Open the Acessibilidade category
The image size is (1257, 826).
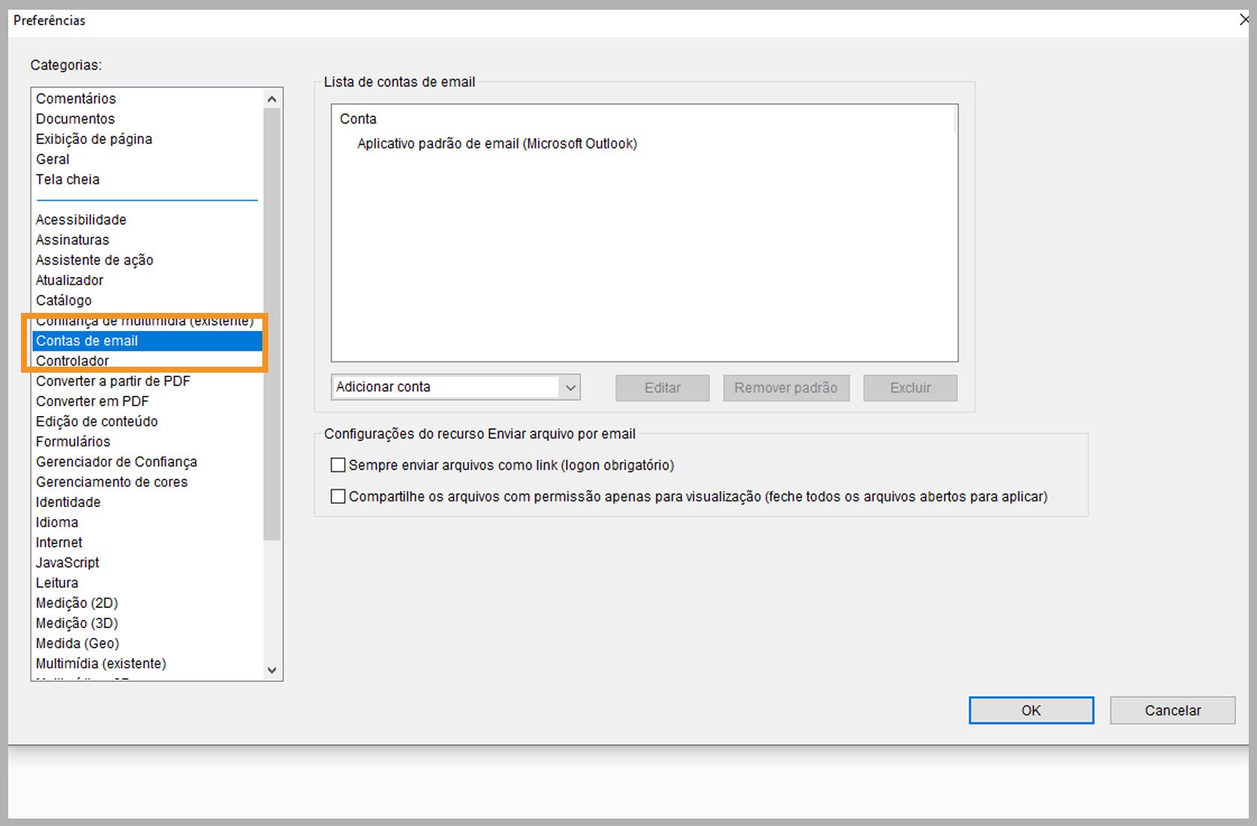81,220
